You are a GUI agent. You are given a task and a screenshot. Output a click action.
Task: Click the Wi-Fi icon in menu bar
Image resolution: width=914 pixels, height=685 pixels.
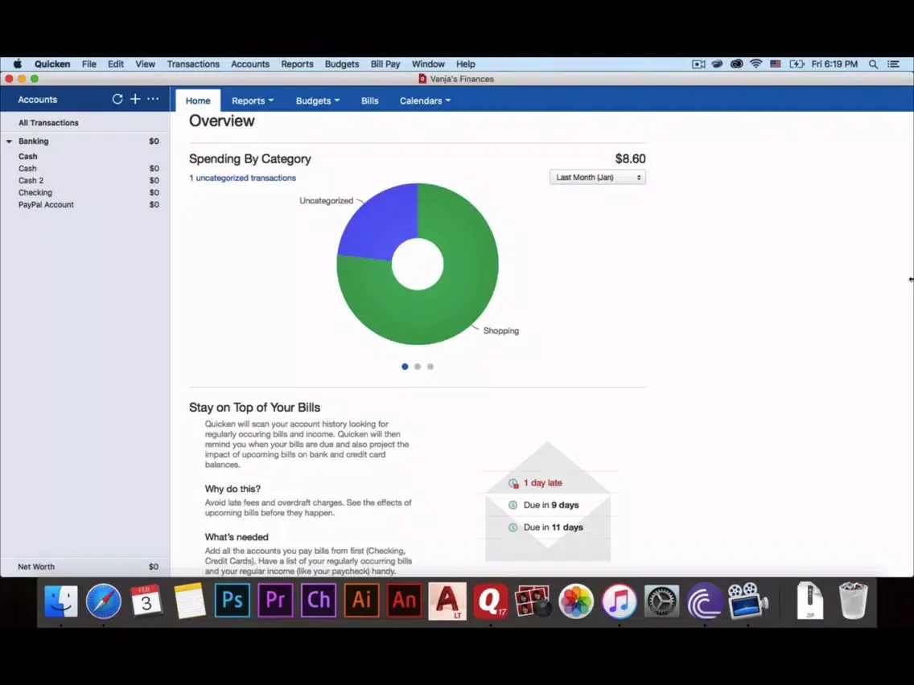[x=755, y=64]
